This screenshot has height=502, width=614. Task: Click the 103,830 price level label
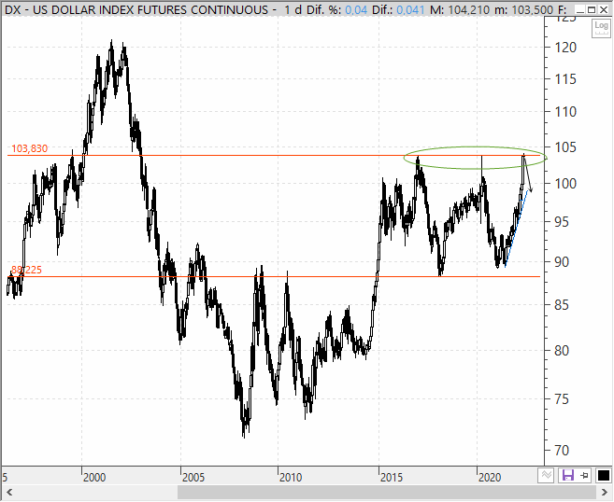click(x=29, y=148)
